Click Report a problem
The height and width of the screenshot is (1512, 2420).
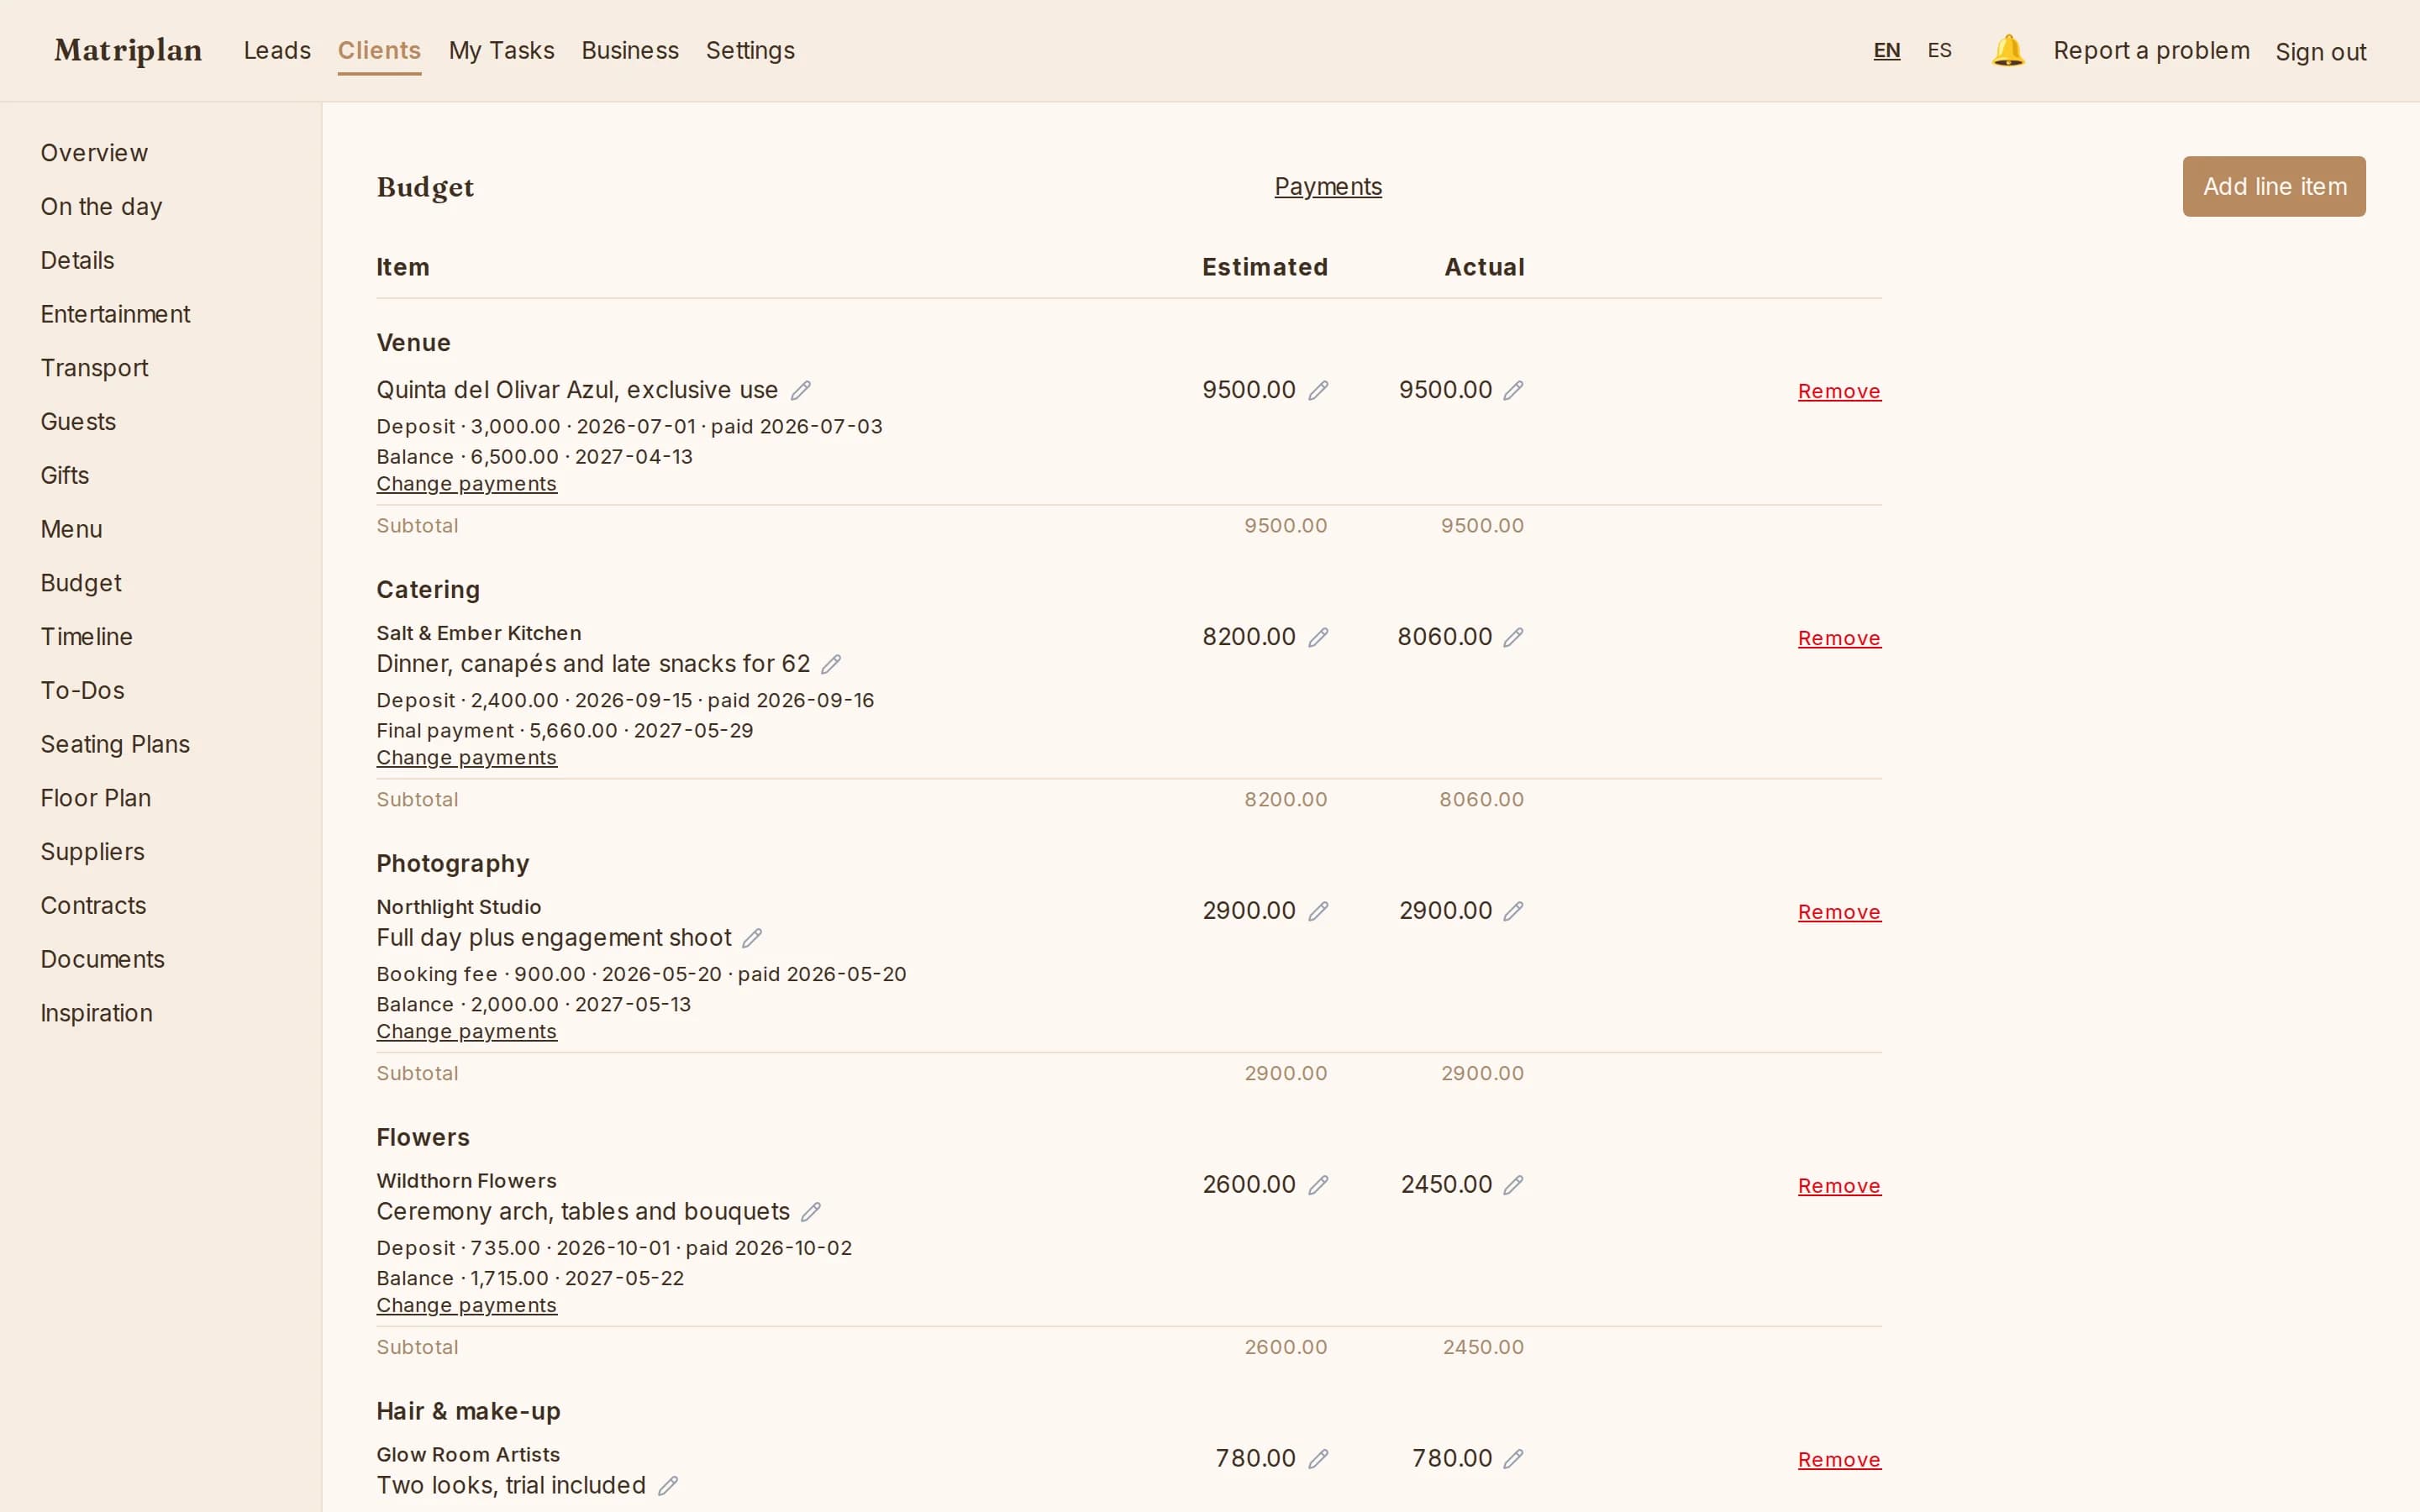click(2151, 51)
